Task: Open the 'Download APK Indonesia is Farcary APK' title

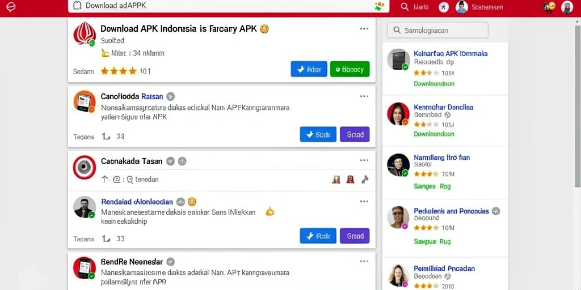Action: (179, 29)
